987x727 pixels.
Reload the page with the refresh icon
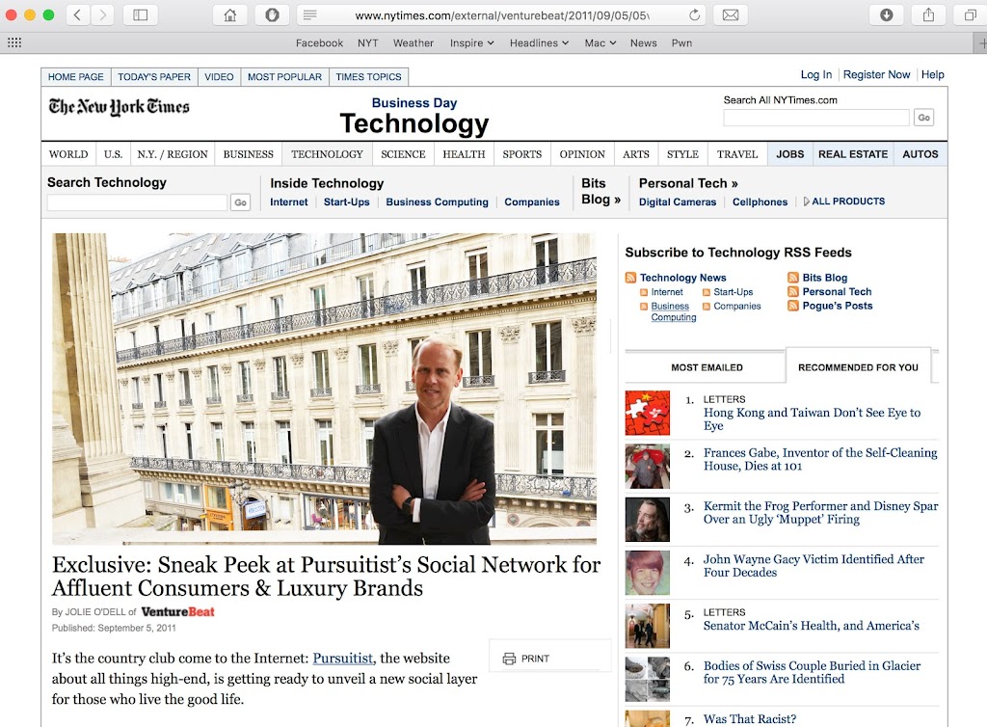pyautogui.click(x=694, y=15)
